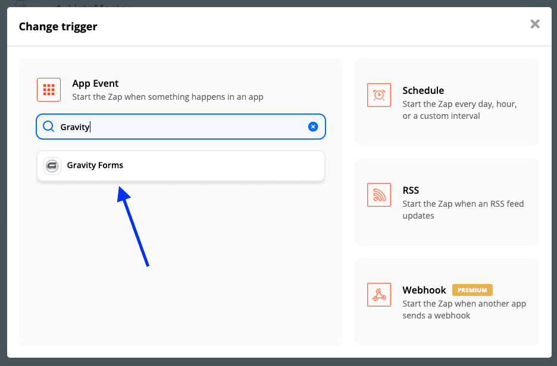Click the RSS feed icon

point(379,195)
